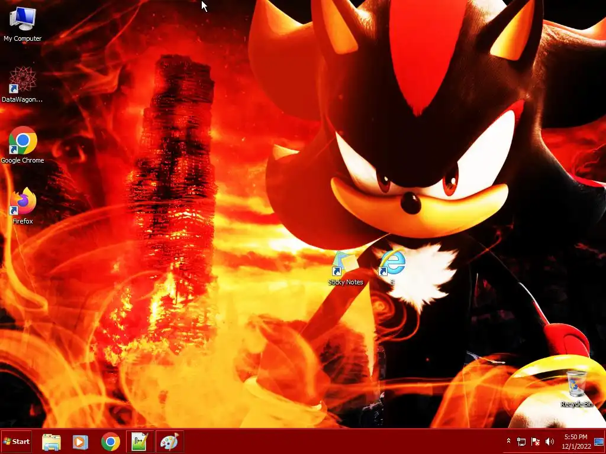
Task: Select the Recycle Bin icon
Action: click(576, 389)
